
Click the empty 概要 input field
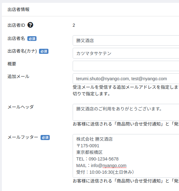click(x=126, y=66)
